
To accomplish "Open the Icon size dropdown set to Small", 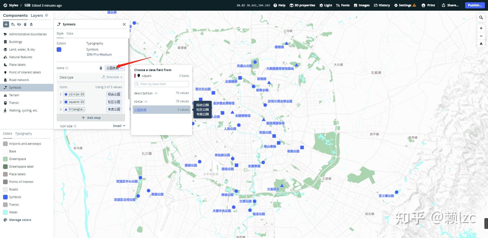I will tap(119, 125).
